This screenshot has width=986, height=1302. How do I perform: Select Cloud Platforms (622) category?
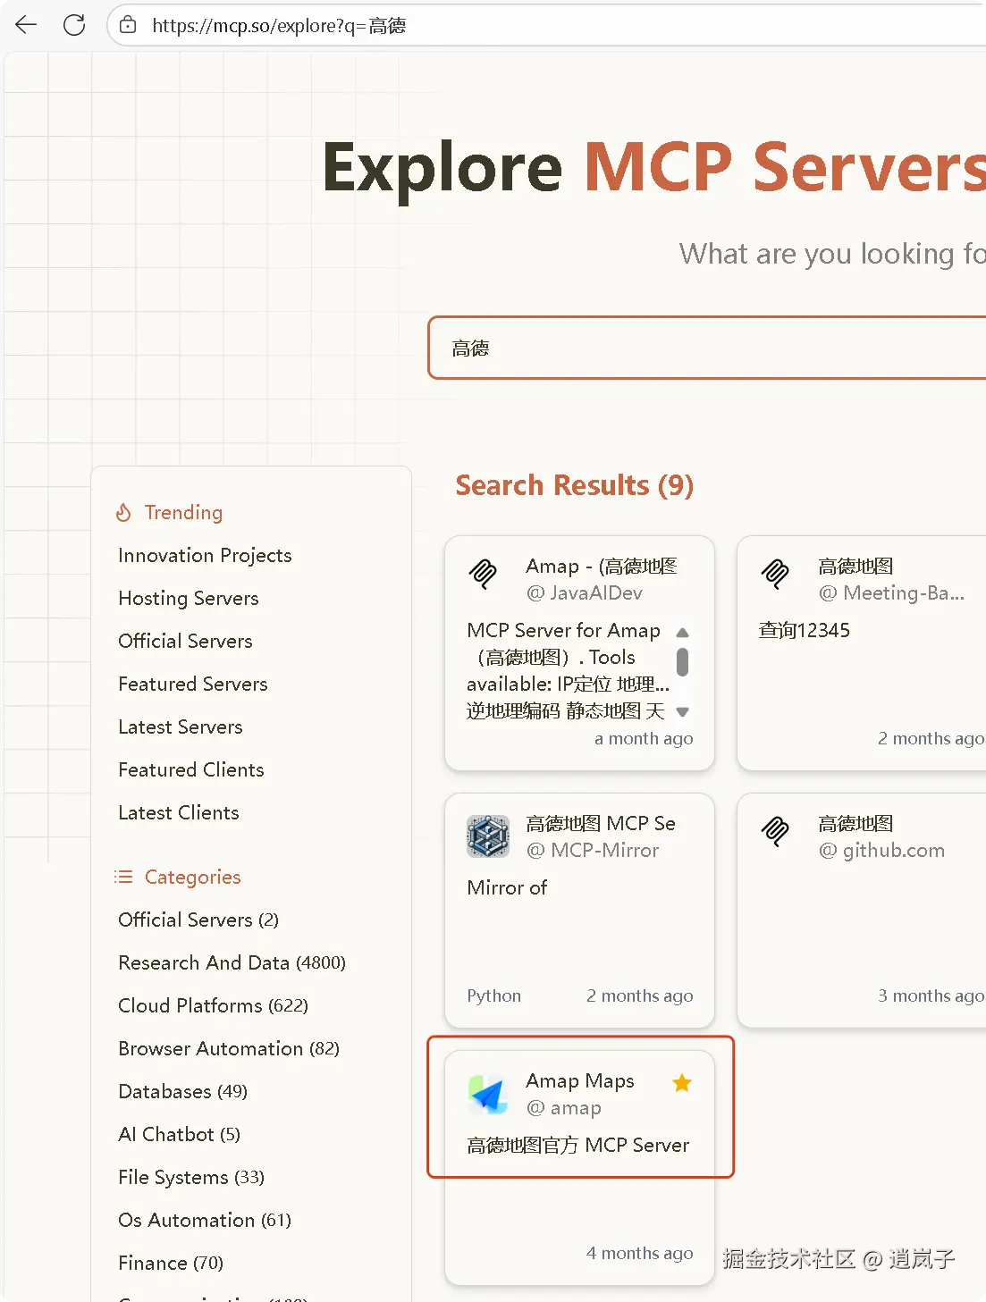(213, 1005)
